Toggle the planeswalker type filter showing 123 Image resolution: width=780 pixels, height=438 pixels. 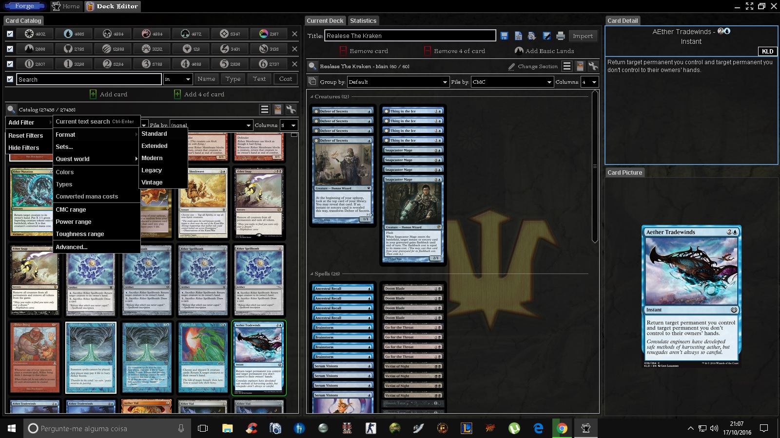(x=191, y=49)
